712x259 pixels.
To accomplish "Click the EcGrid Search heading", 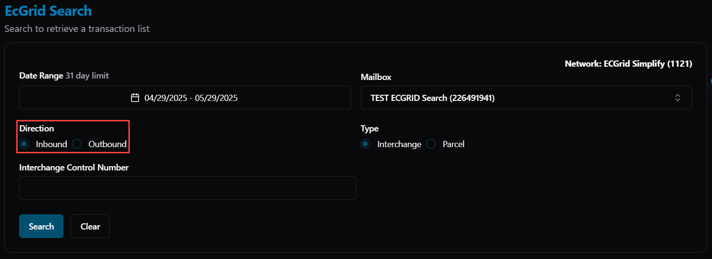I will (48, 10).
